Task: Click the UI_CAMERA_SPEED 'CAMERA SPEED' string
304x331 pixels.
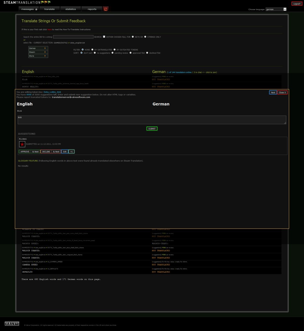Action: [x=30, y=265]
